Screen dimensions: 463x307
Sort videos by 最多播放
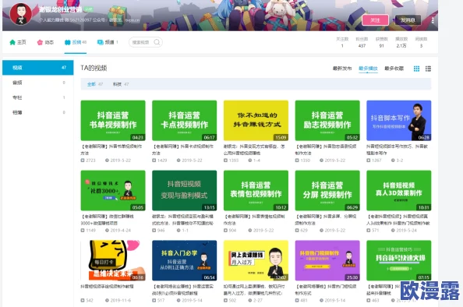tap(368, 69)
